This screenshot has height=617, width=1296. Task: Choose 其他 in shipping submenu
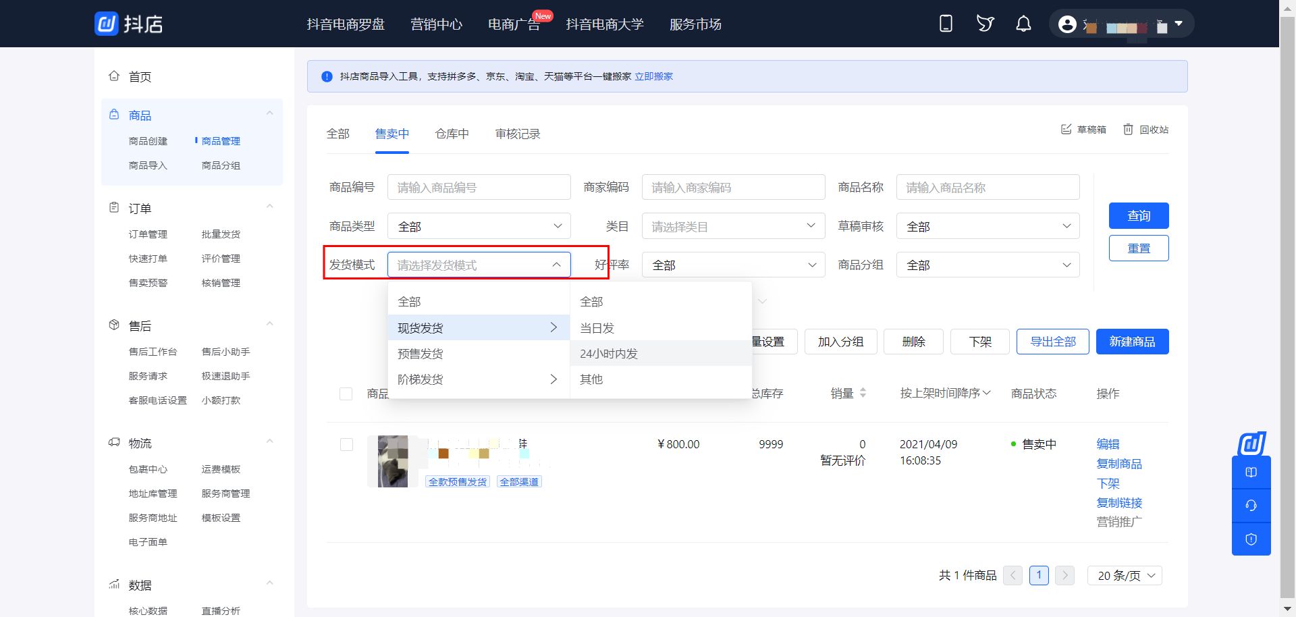661,379
